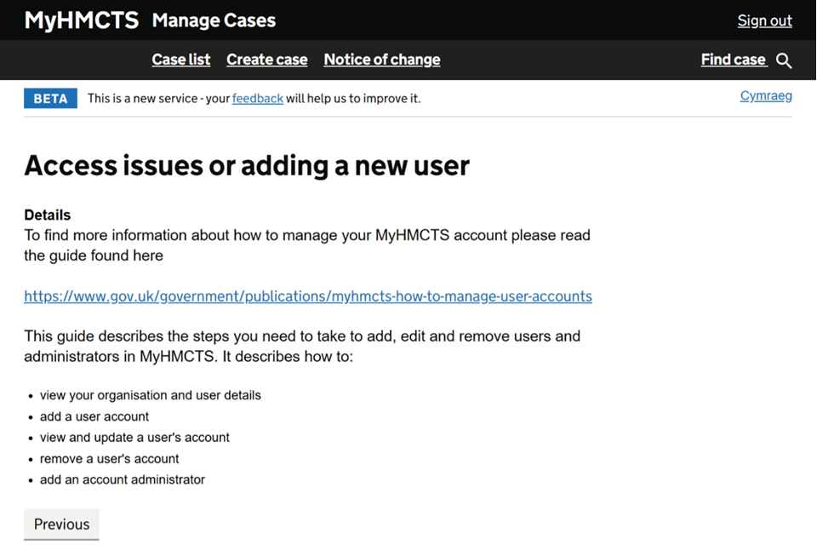Switch language to Cymraeg
Image resolution: width=817 pixels, height=545 pixels.
pyautogui.click(x=765, y=96)
